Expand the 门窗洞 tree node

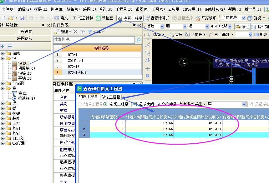[3, 83]
